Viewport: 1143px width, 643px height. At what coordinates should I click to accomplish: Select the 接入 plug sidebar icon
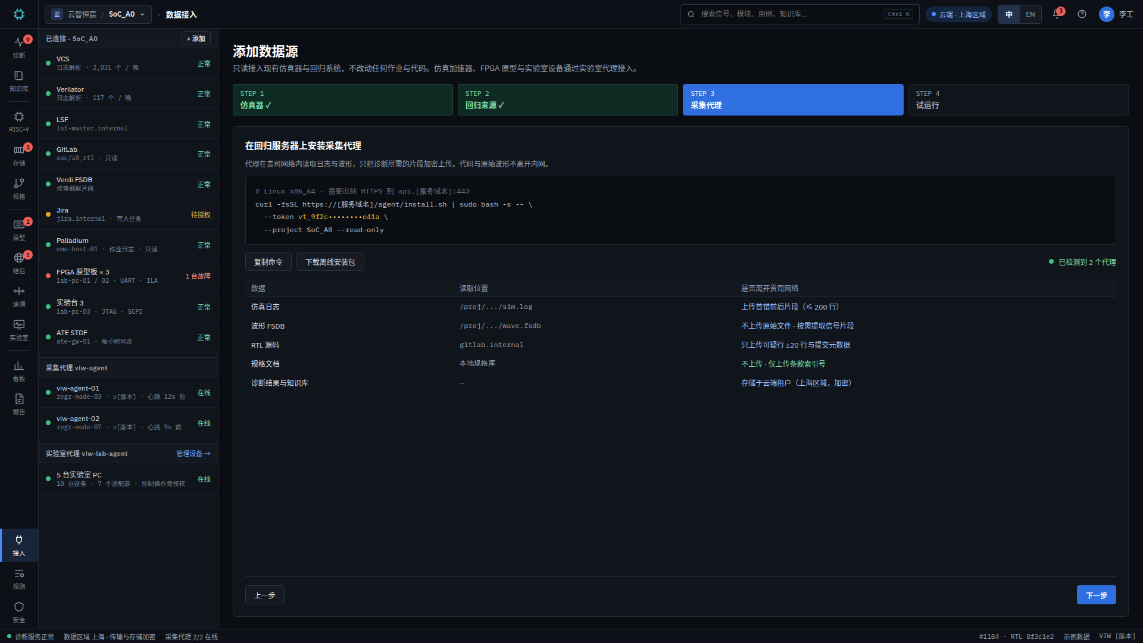(x=19, y=545)
